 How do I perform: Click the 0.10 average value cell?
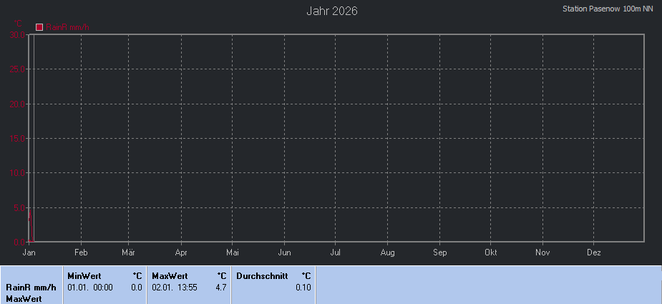pyautogui.click(x=303, y=287)
